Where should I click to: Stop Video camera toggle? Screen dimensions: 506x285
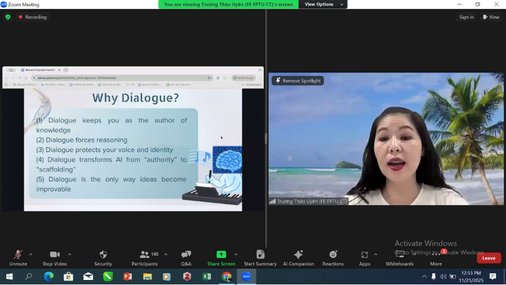55,255
